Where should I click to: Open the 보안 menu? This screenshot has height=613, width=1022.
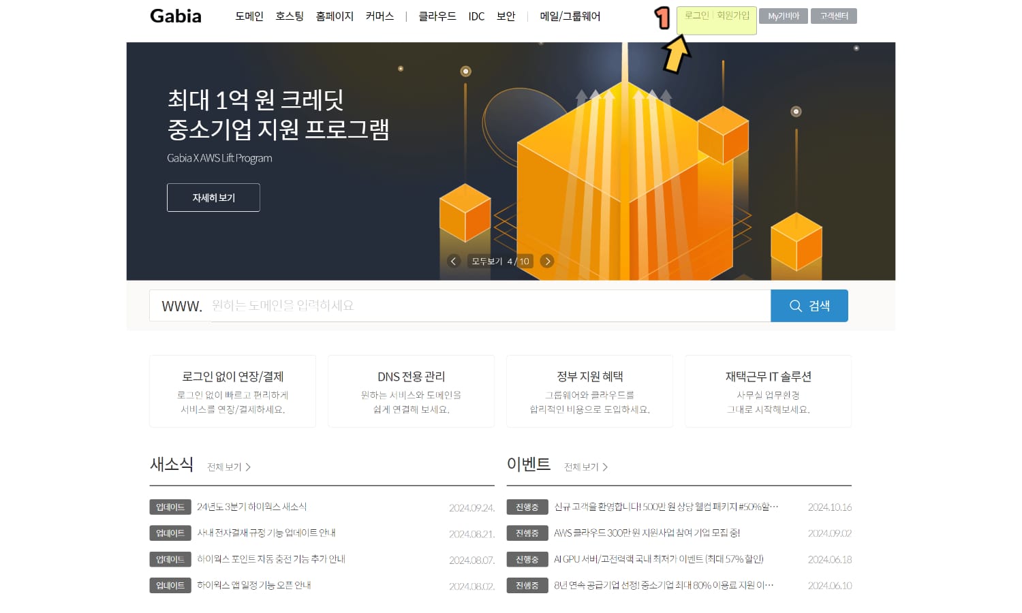tap(506, 16)
